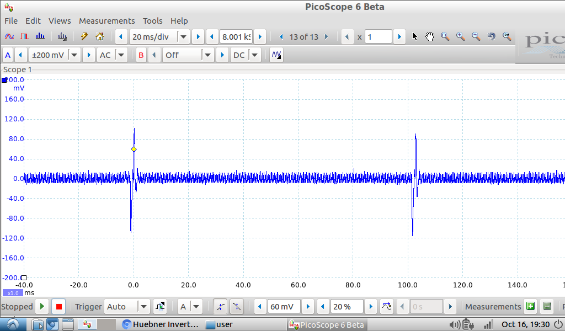565x331 pixels.
Task: Toggle channel A options button
Action: (x=8, y=55)
